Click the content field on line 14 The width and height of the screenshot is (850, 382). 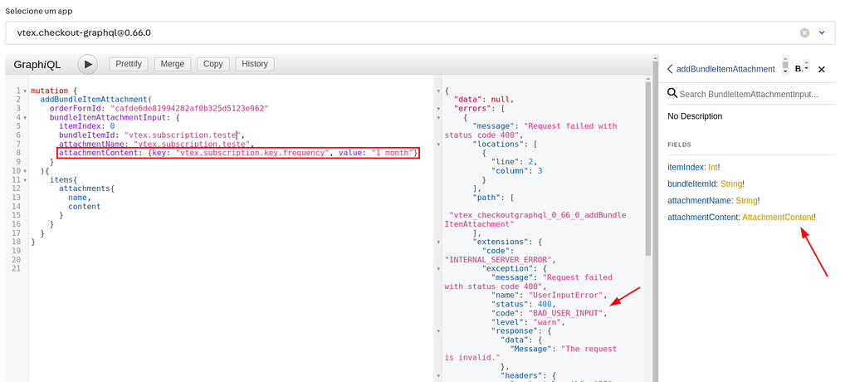pyautogui.click(x=85, y=206)
